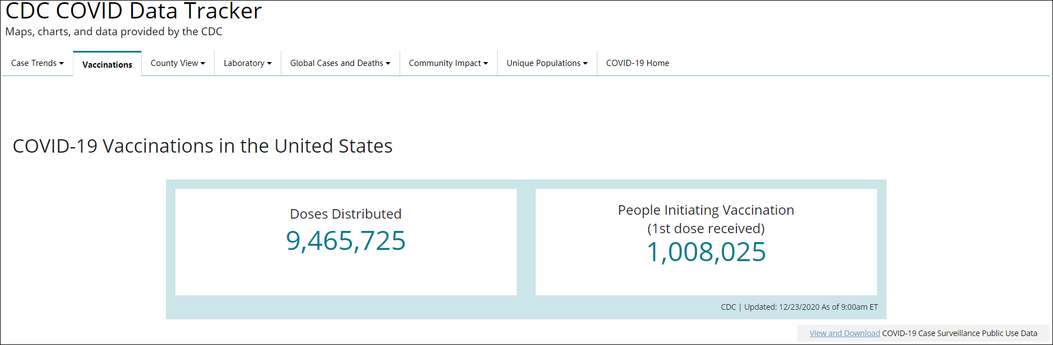Screen dimensions: 1053x345
Task: Click the People Initiating Vaccination heading
Action: coord(706,210)
